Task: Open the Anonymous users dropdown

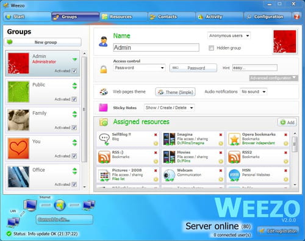Action: (x=229, y=35)
